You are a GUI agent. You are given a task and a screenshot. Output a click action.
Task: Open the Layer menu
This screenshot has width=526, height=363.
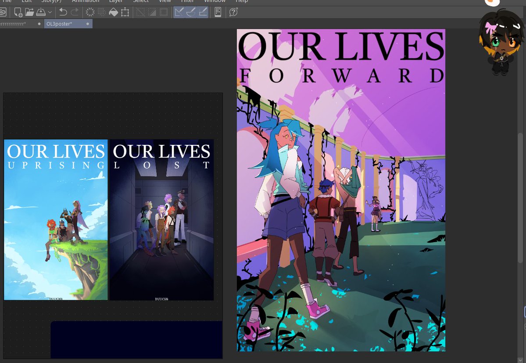[x=115, y=1]
